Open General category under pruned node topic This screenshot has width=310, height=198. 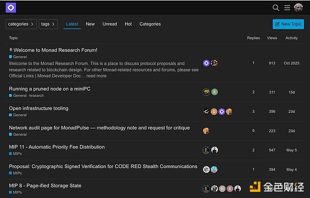18,96
